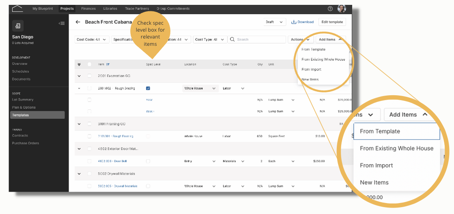454x214 pixels.
Task: Tick the select-all checkbox in table header
Action: [x=90, y=64]
